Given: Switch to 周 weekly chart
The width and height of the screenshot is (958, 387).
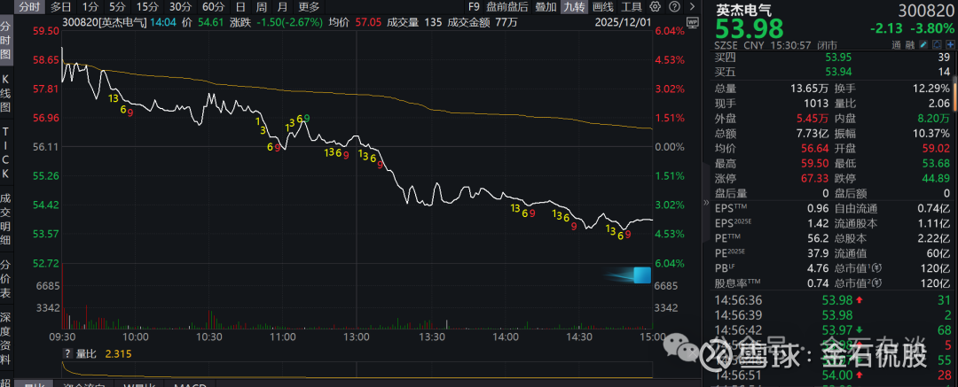Looking at the screenshot, I should [x=261, y=7].
